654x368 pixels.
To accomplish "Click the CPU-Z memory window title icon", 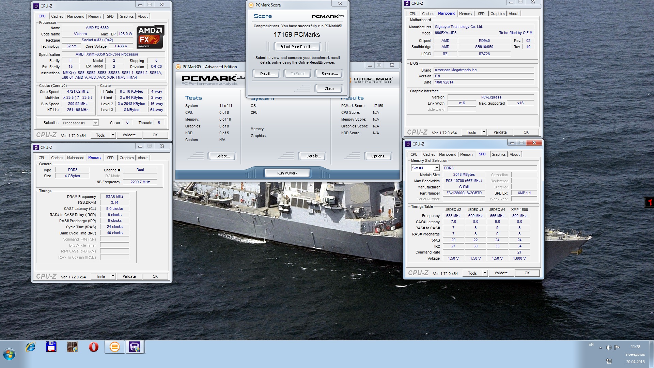I will pos(36,148).
